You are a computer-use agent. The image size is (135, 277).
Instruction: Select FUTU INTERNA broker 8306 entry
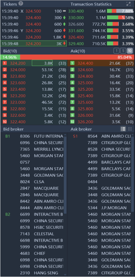pos(41,136)
